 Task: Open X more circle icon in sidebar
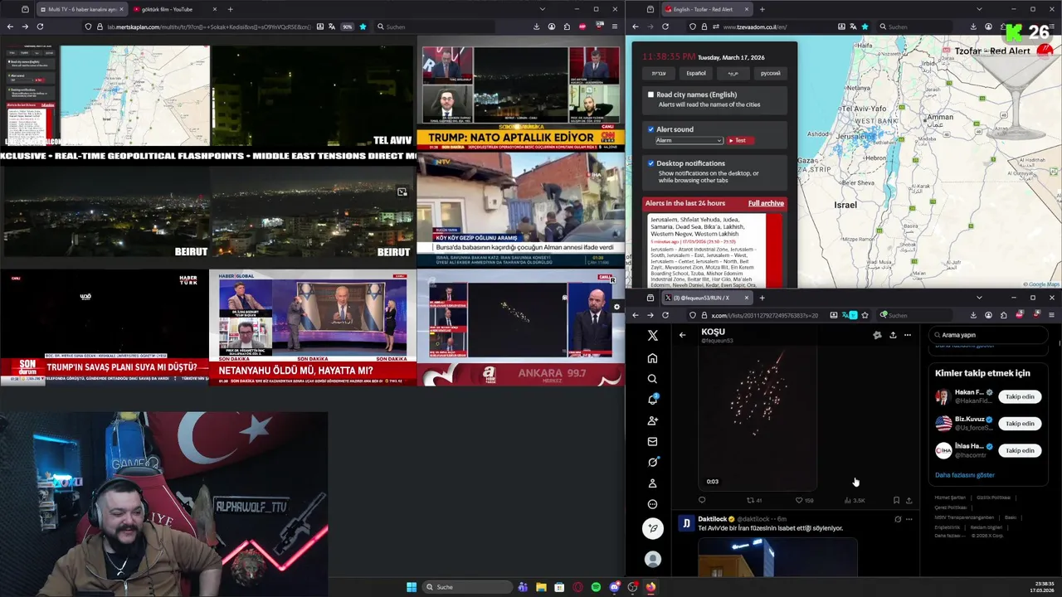pyautogui.click(x=652, y=504)
